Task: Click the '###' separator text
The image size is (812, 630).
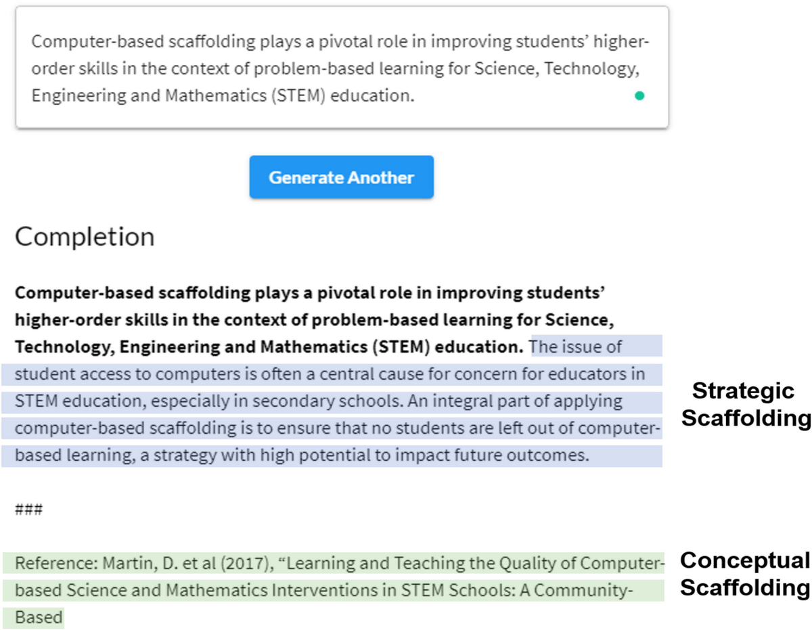Action: (28, 510)
